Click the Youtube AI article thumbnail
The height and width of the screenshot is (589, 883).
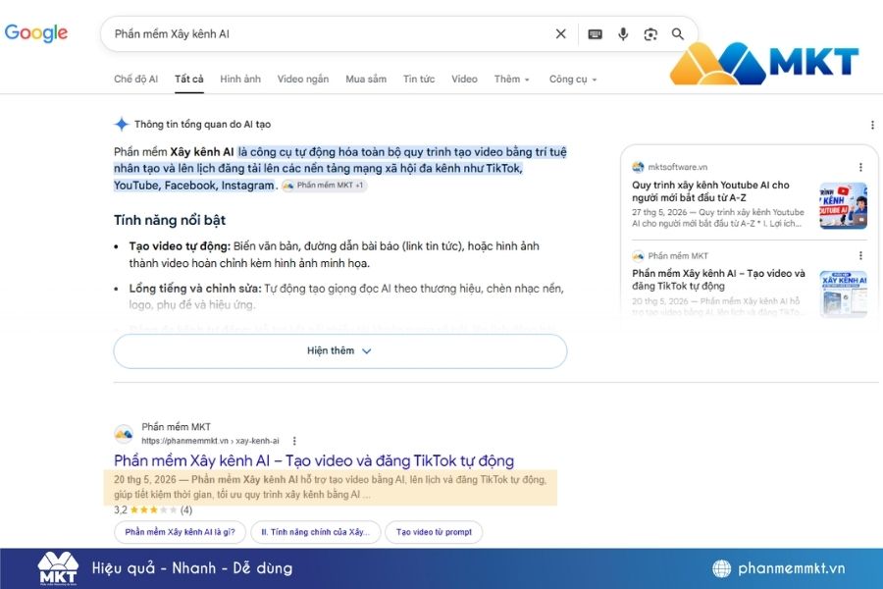843,206
